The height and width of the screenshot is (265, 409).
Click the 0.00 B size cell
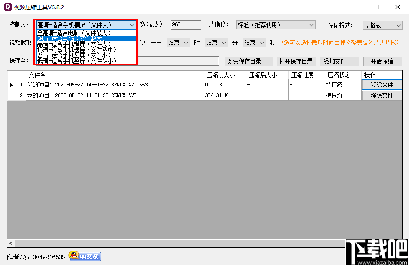pos(225,85)
